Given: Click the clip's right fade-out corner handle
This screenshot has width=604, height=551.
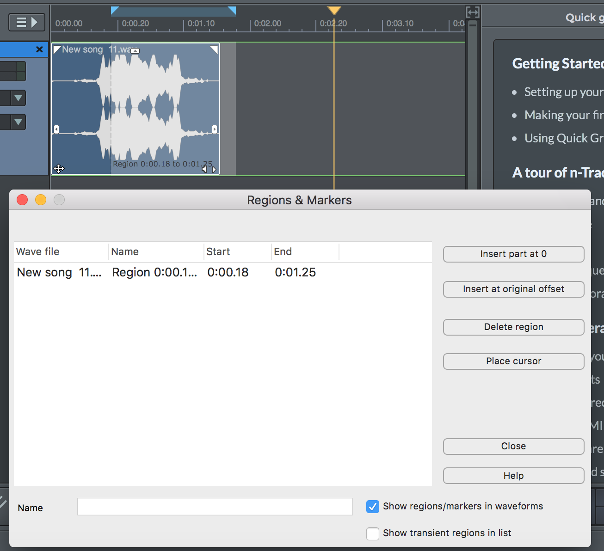Looking at the screenshot, I should click(x=215, y=49).
